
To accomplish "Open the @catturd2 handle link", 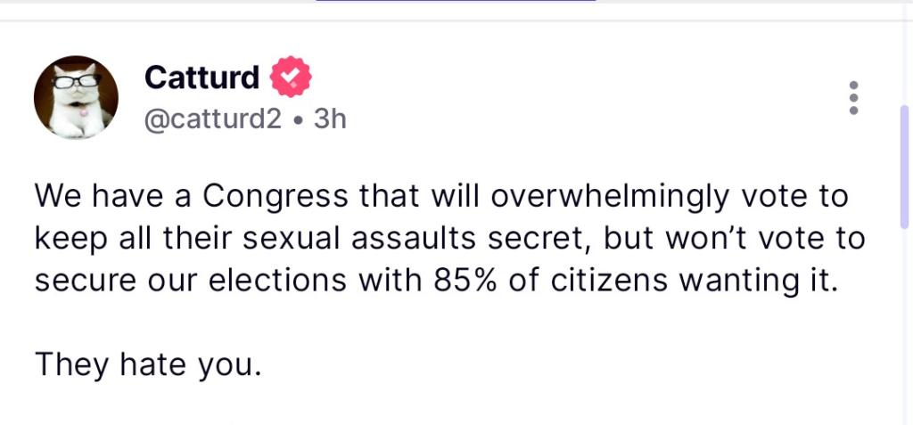I will click(x=212, y=119).
